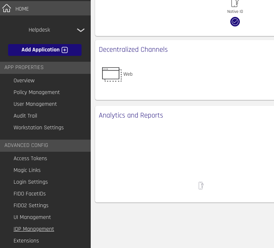
Task: Click the ADVANCED CONFIG section header
Action: [45, 145]
